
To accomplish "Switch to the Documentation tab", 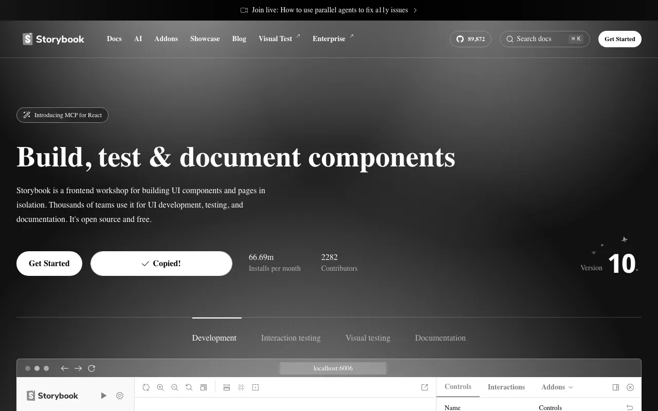I will [441, 338].
